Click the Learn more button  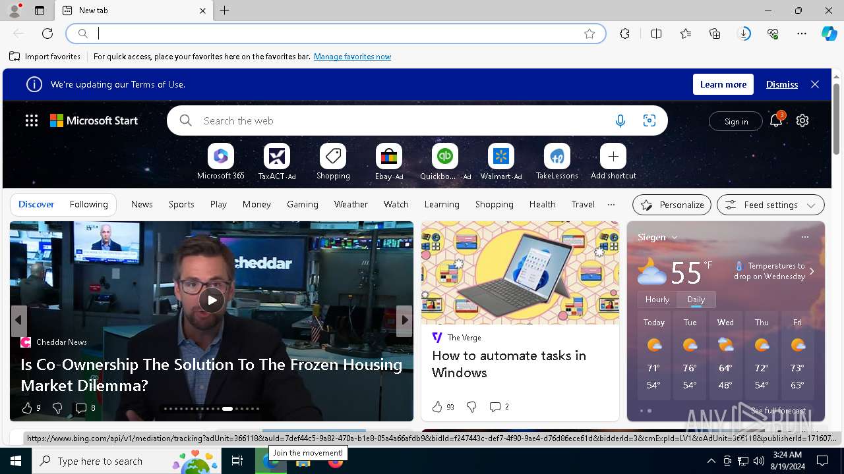[723, 84]
